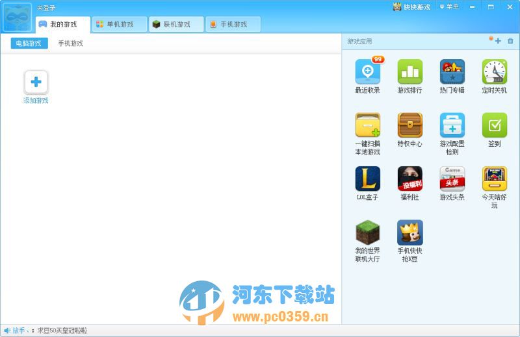Open 游戏头条 news icon
The width and height of the screenshot is (520, 337).
452,179
